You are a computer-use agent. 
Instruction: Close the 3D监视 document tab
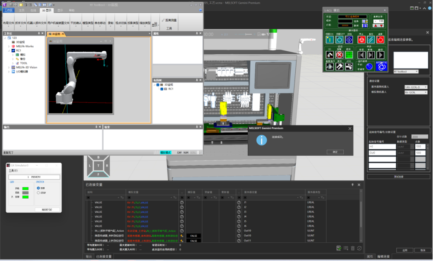tap(63, 34)
